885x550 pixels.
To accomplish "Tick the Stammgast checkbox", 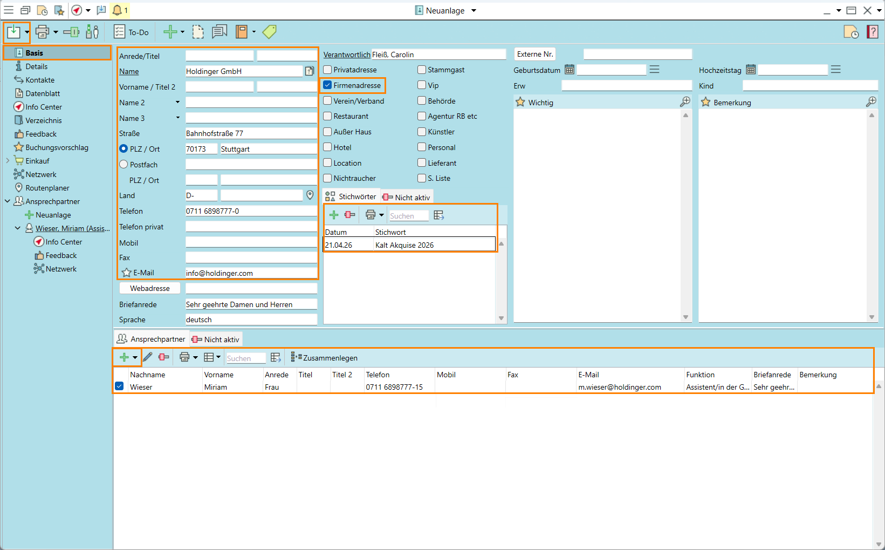I will tap(422, 70).
